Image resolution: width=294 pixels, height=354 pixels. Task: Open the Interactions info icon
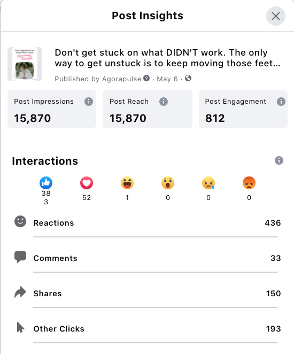279,160
